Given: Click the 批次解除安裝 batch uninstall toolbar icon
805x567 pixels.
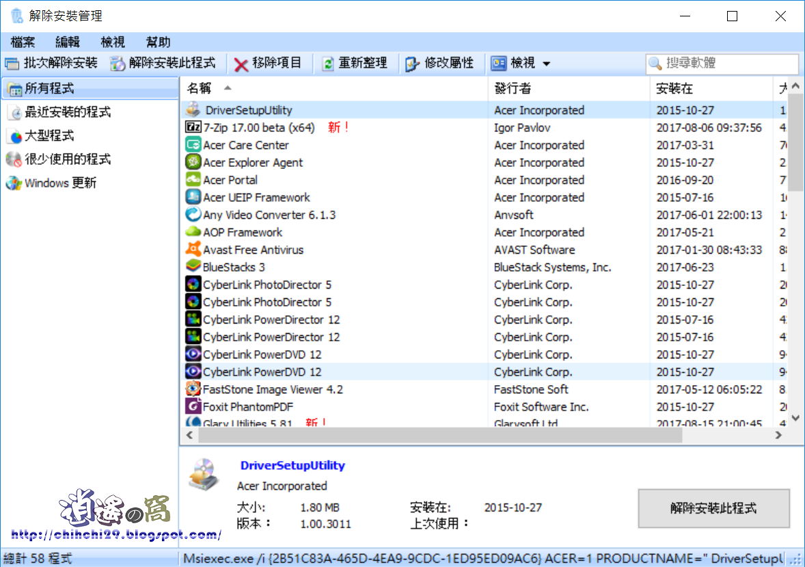Looking at the screenshot, I should [12, 64].
